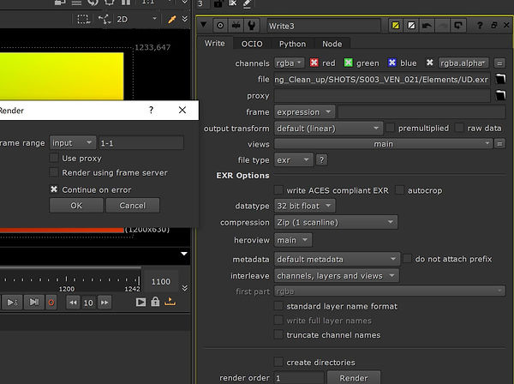Enable the create directories checkbox

point(278,362)
